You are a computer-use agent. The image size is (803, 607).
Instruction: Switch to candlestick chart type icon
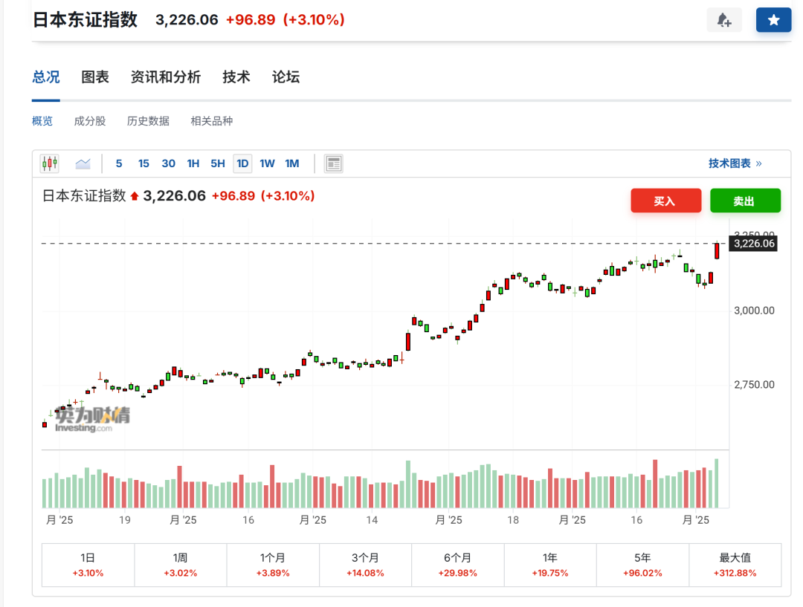(x=50, y=163)
